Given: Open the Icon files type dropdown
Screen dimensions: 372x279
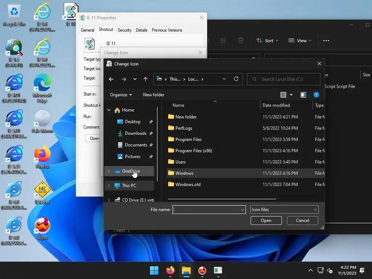Looking at the screenshot, I should pyautogui.click(x=284, y=210).
